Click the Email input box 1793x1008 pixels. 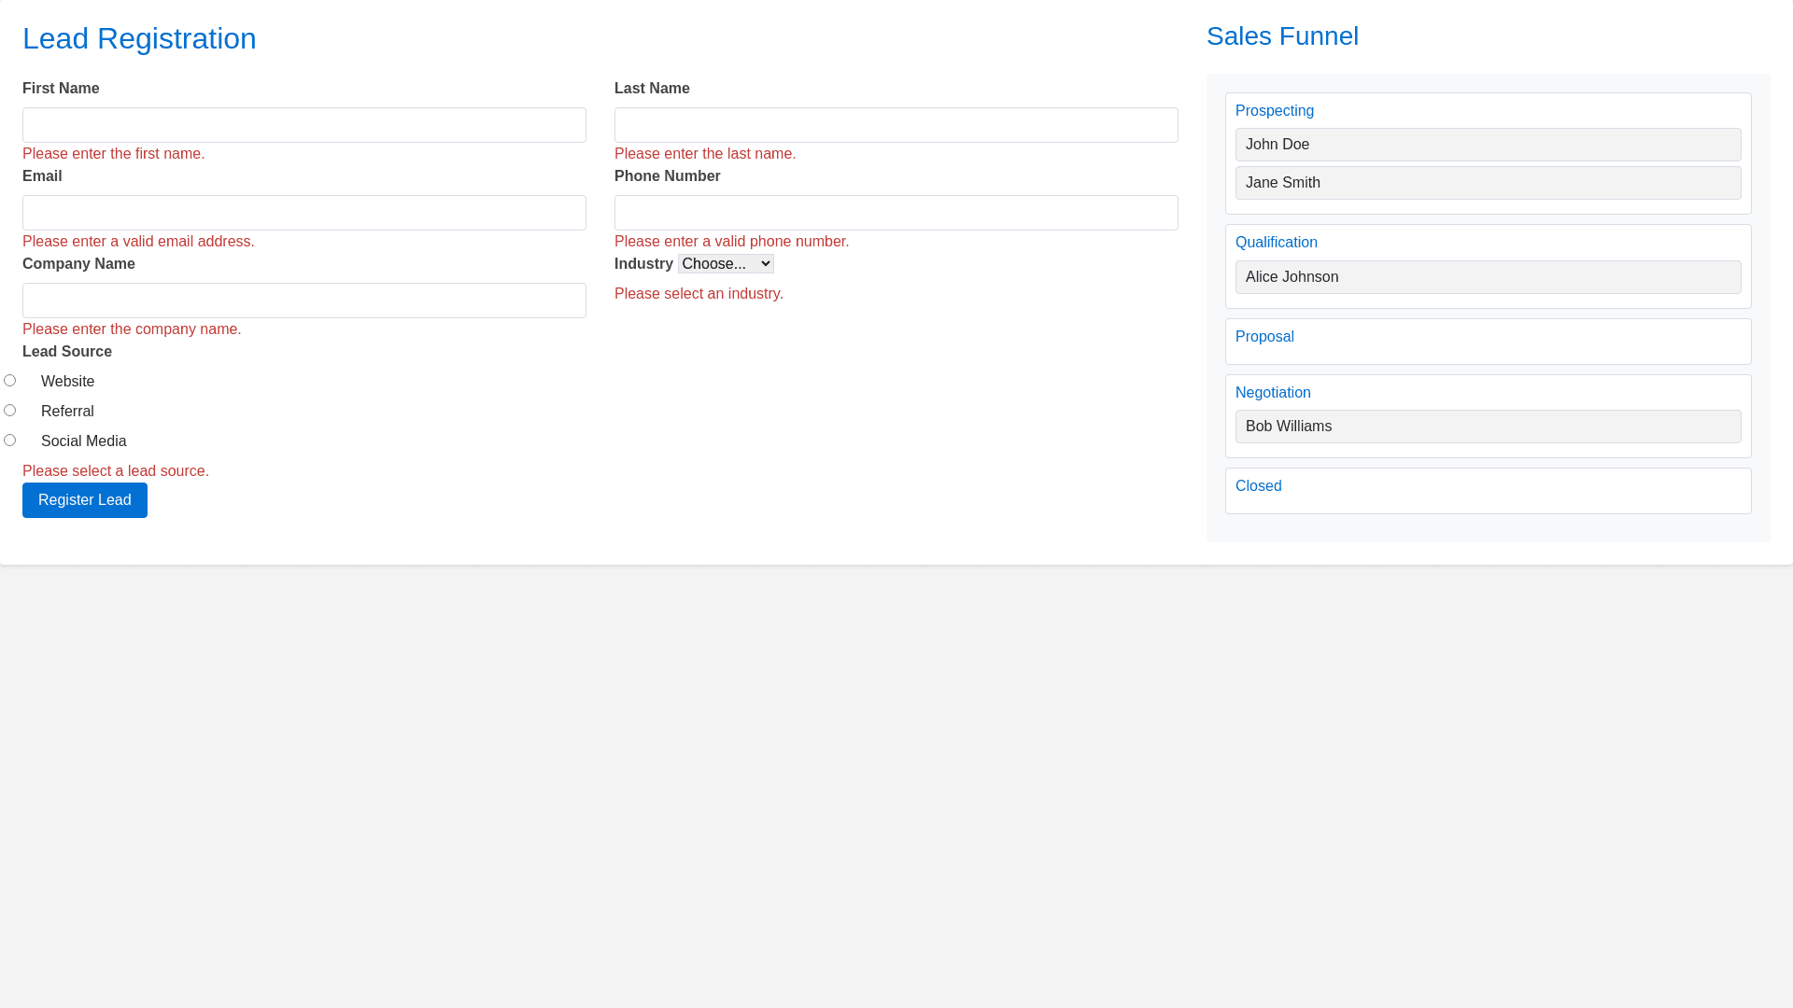click(x=304, y=213)
